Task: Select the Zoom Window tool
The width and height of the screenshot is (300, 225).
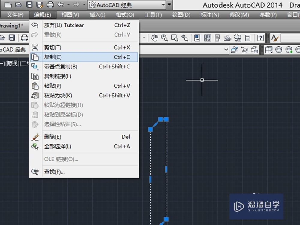Action: click(175, 38)
